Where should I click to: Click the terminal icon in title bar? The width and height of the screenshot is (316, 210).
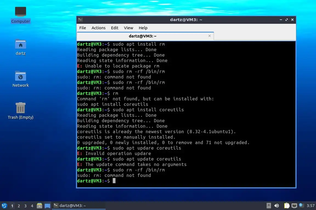[x=80, y=19]
